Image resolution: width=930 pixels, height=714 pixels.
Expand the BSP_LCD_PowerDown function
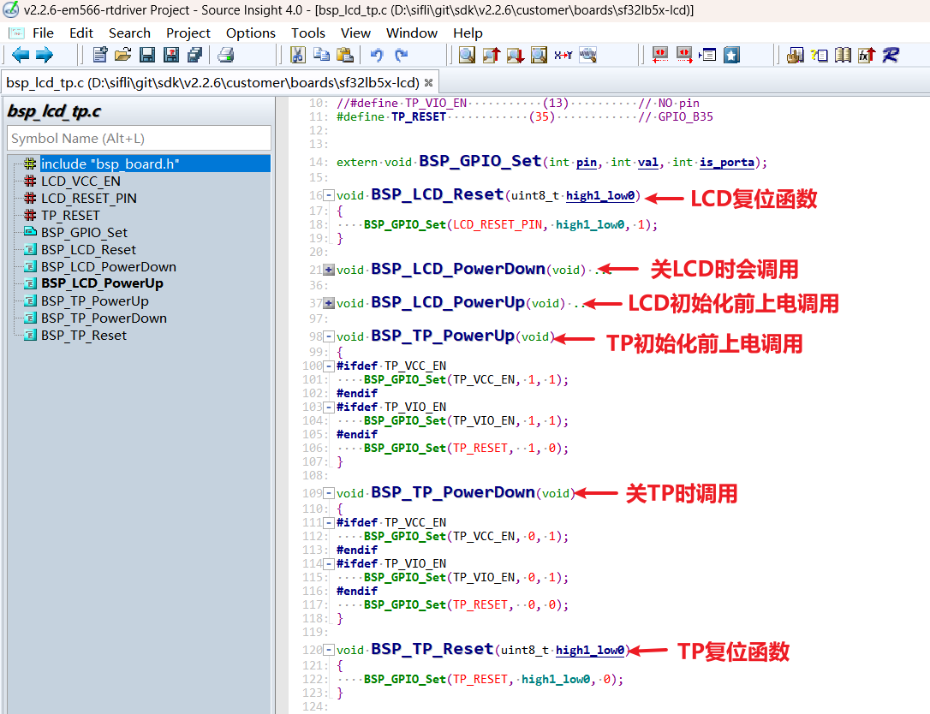pyautogui.click(x=329, y=271)
